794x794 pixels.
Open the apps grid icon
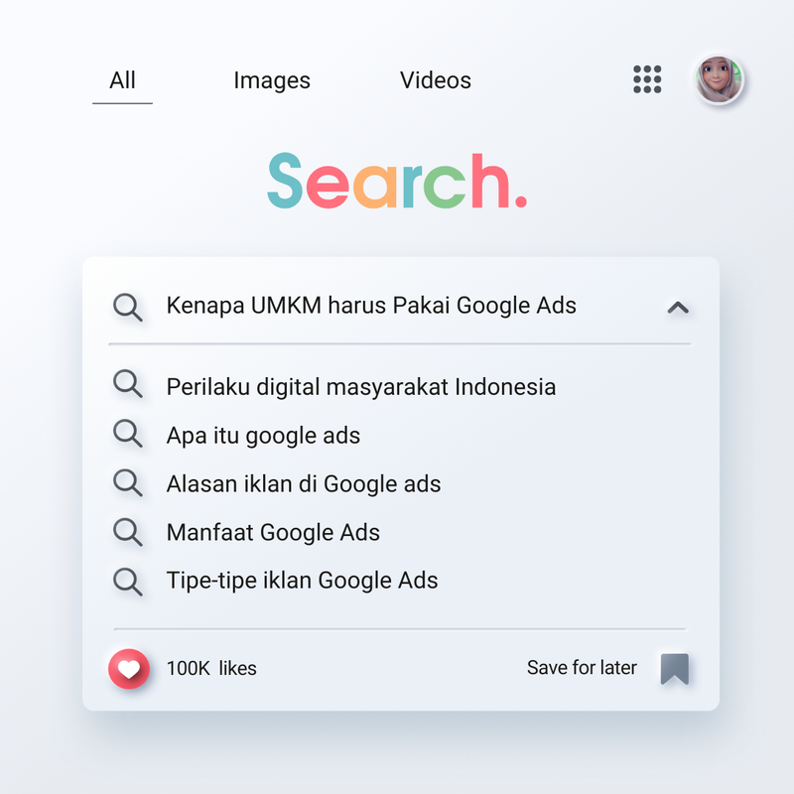point(647,79)
